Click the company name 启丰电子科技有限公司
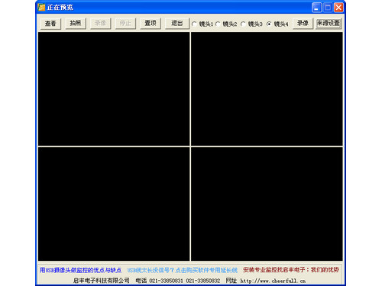Viewport: 382px width, 286px height. click(102, 281)
